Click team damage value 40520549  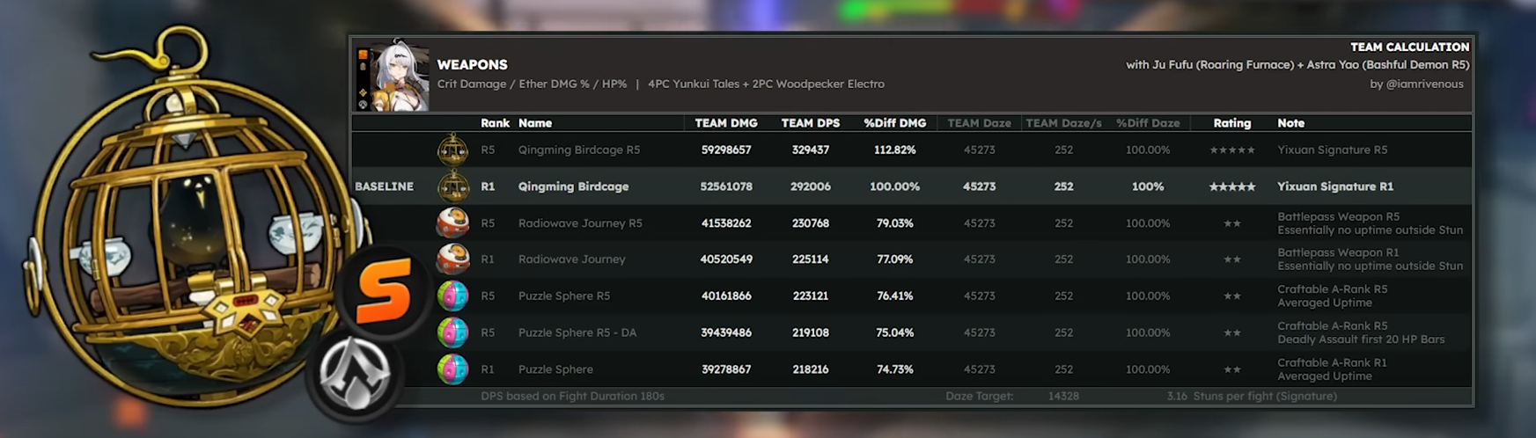point(726,259)
